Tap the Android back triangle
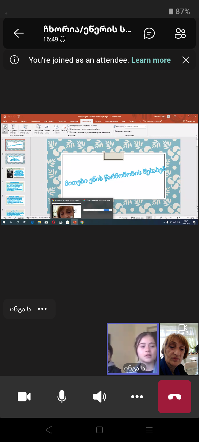Screen dimensions: 199x442 coord(49,430)
